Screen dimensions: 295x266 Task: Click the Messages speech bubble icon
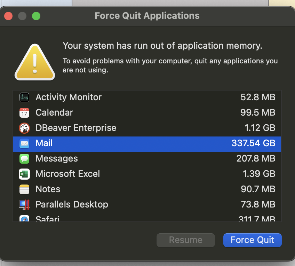(24, 158)
